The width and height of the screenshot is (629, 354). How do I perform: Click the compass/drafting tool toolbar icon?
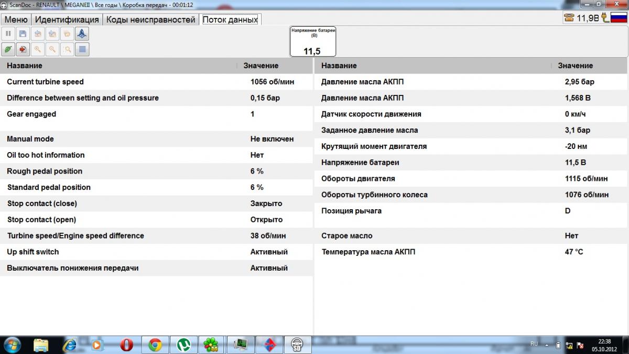[x=82, y=34]
